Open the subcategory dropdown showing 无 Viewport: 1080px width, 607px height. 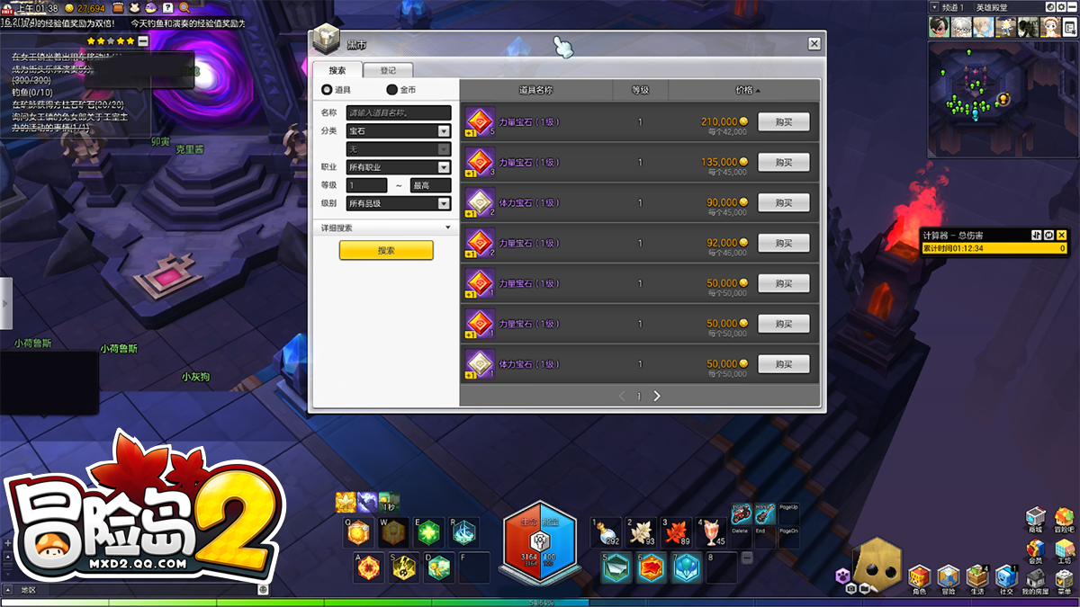pyautogui.click(x=399, y=149)
